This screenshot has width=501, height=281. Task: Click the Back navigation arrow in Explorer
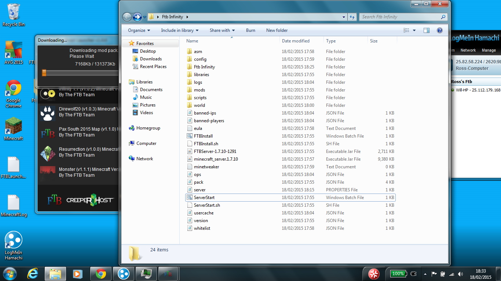pos(127,17)
